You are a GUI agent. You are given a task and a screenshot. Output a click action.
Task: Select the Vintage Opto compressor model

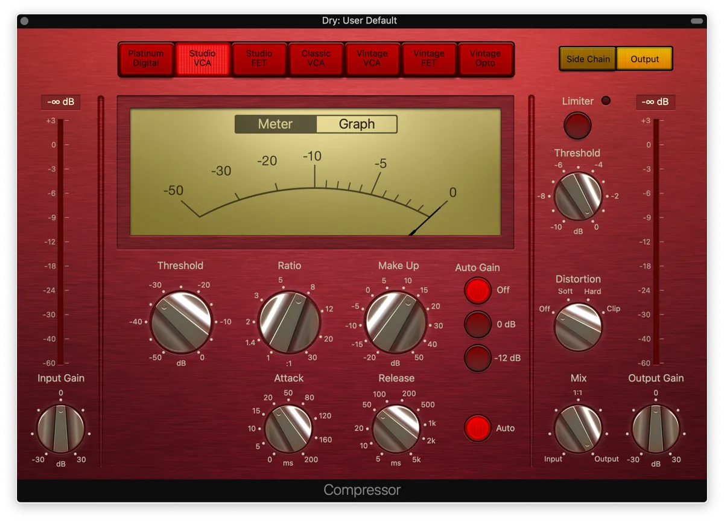pos(485,59)
